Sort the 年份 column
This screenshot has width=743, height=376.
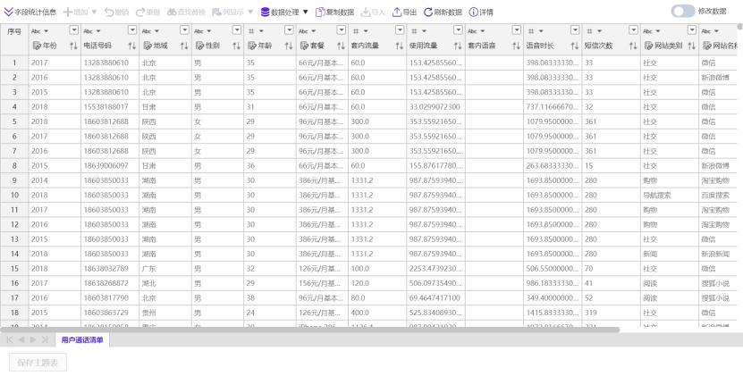point(73,46)
